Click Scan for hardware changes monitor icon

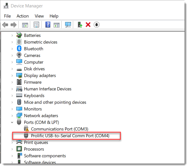coord(68,25)
